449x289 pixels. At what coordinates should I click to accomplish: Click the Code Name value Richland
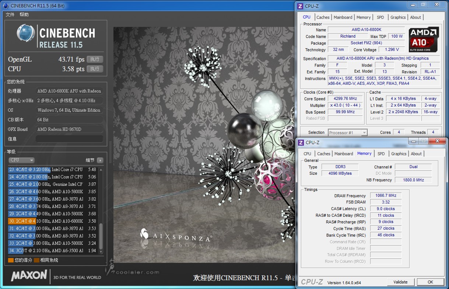(x=348, y=36)
